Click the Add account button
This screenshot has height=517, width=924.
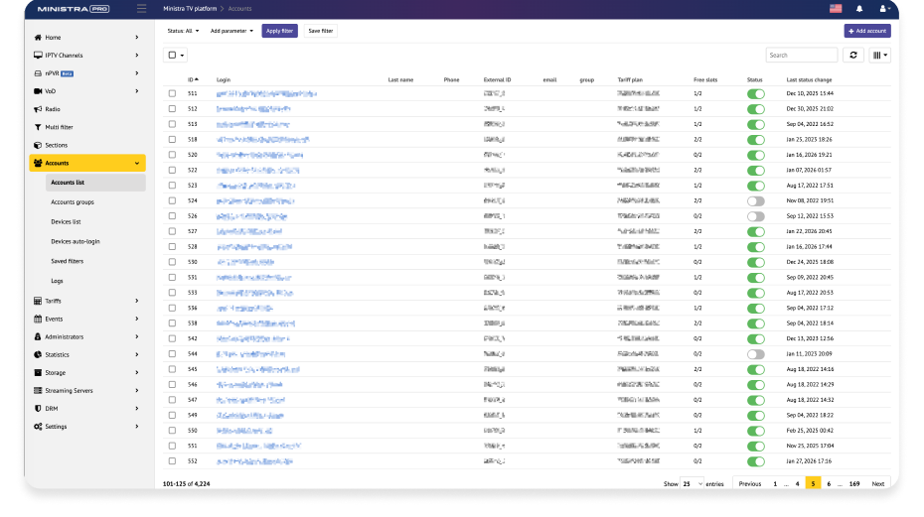click(866, 31)
